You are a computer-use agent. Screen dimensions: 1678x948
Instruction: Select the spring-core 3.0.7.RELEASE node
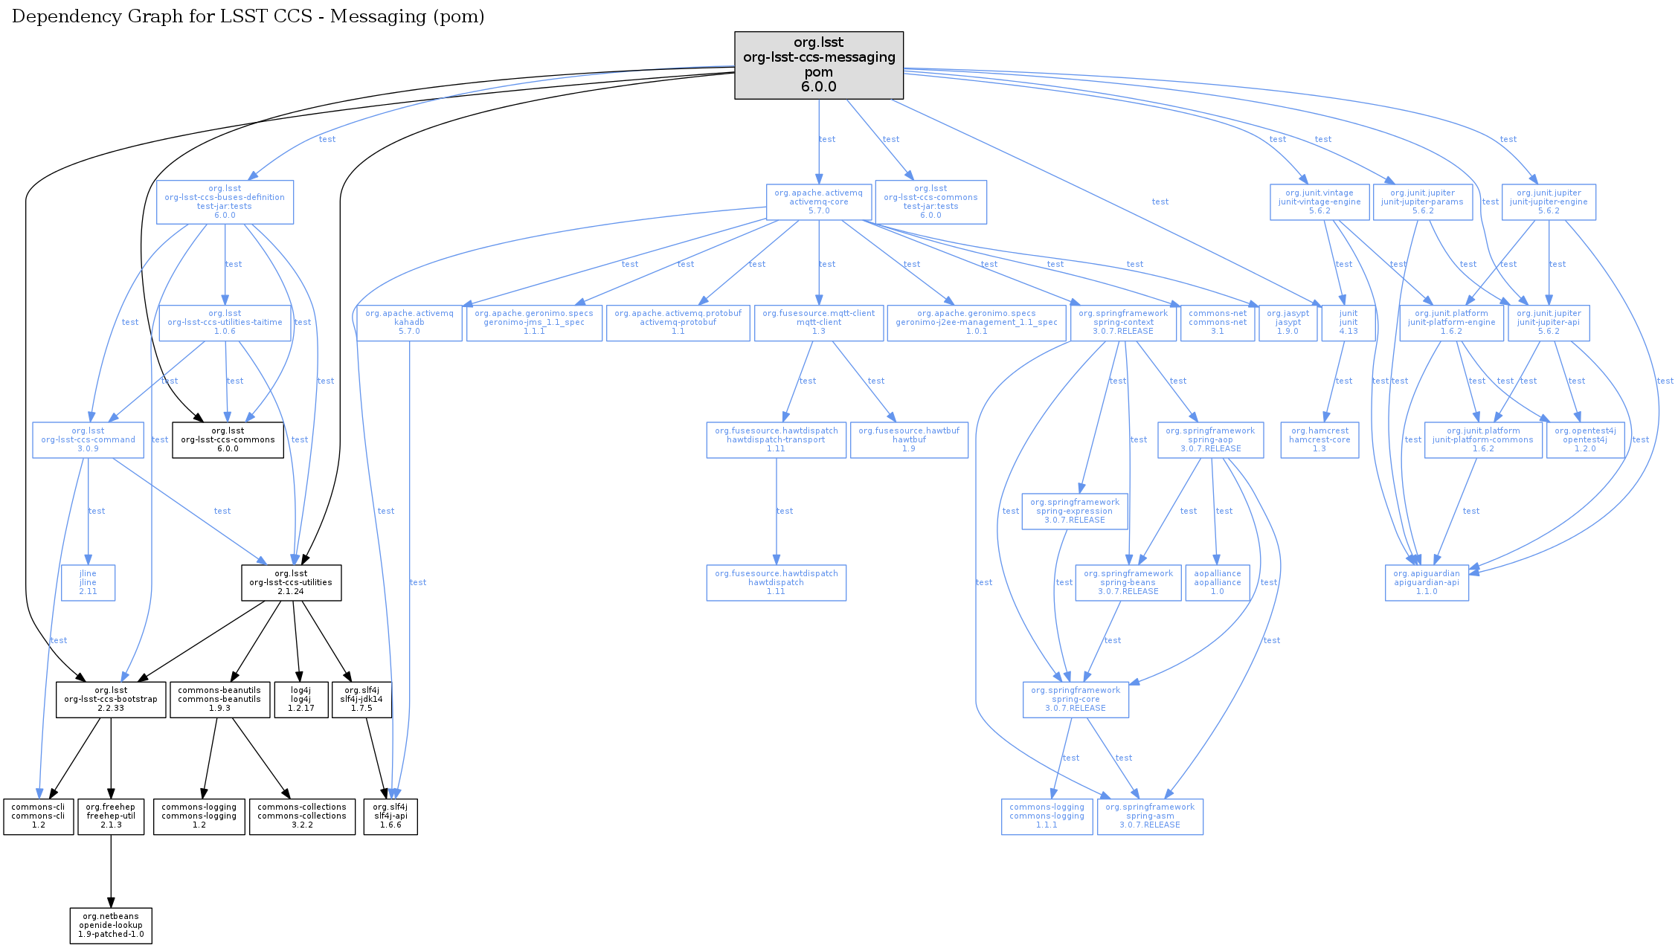[x=1076, y=699]
